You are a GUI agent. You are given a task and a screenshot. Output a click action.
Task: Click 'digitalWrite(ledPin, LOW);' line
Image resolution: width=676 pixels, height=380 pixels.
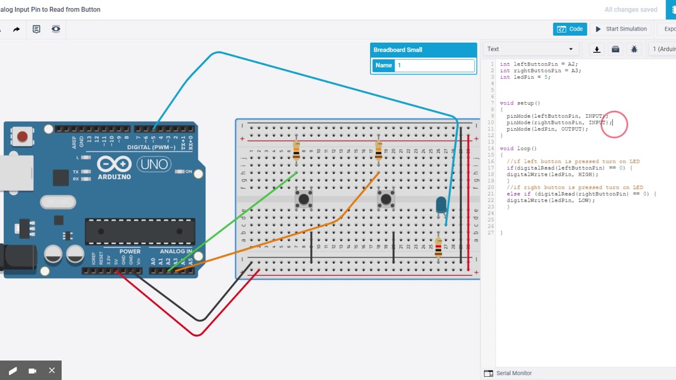(x=551, y=200)
